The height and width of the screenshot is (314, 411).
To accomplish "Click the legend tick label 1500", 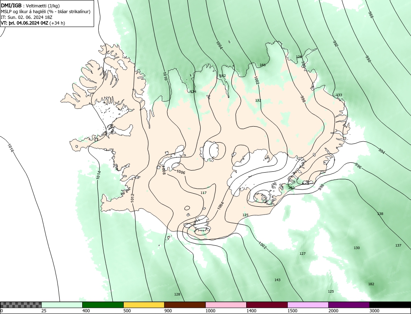I will [x=292, y=311].
